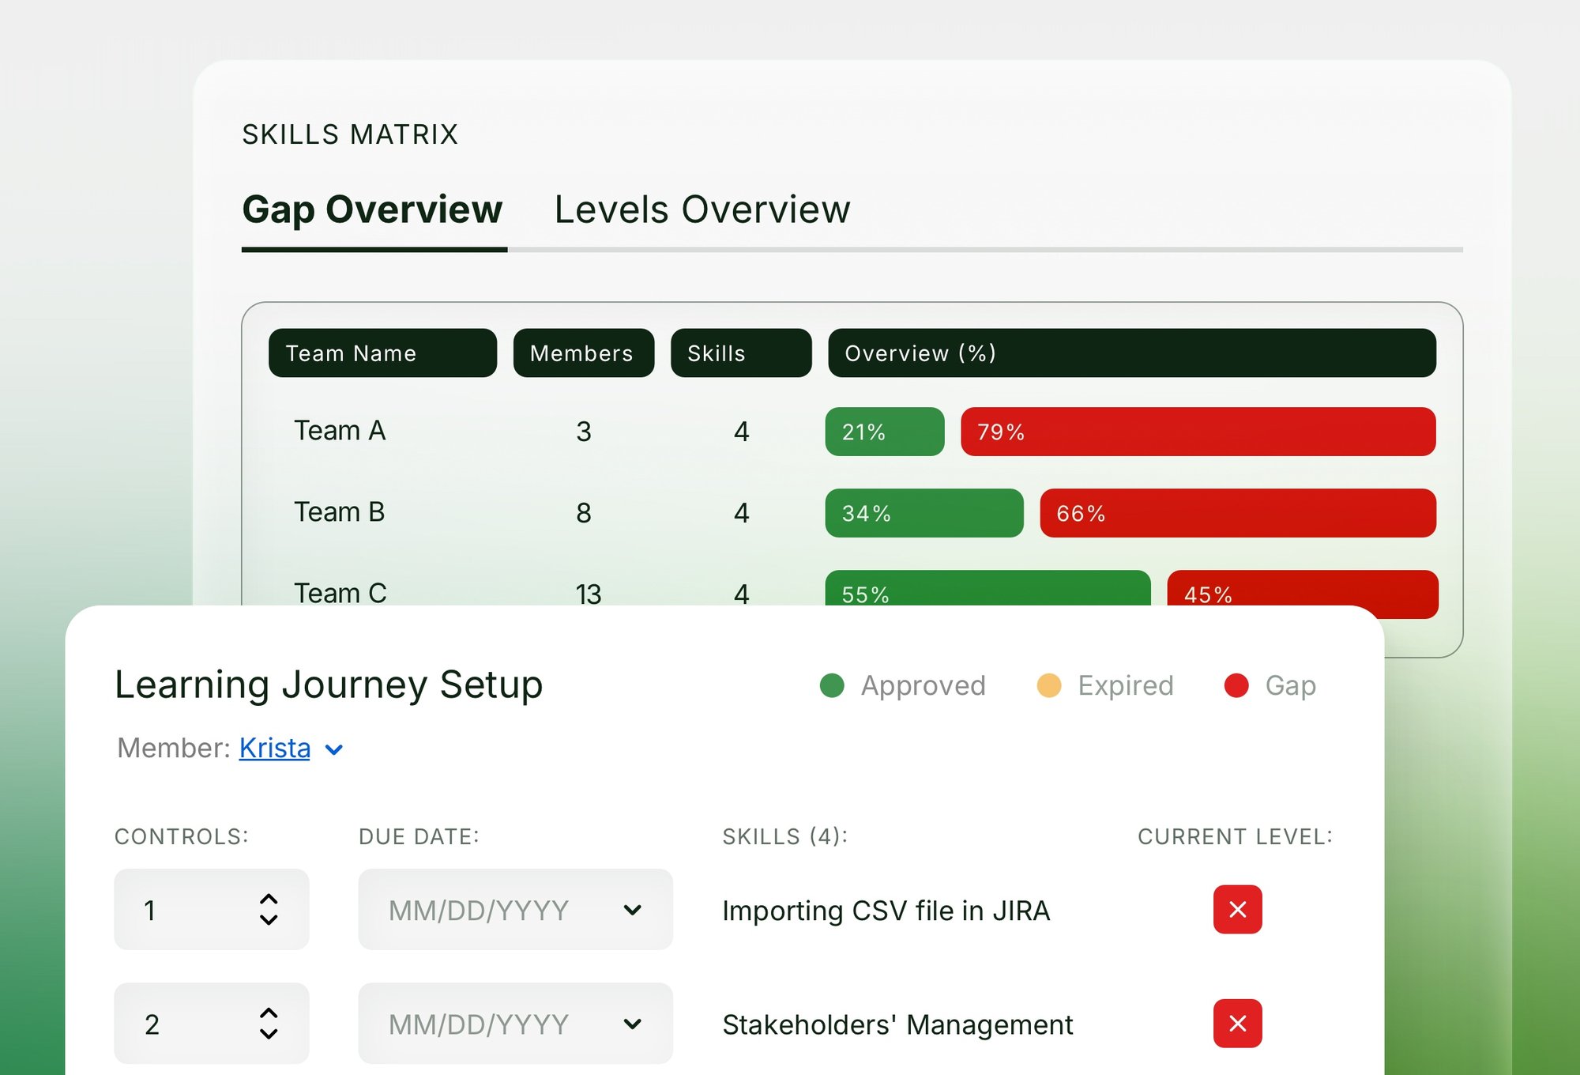The image size is (1580, 1075).
Task: Click Team C's 55% green bar
Action: [987, 588]
